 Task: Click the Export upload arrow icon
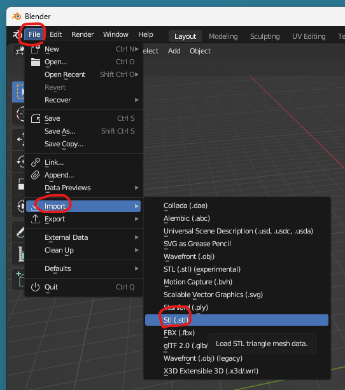pos(36,219)
